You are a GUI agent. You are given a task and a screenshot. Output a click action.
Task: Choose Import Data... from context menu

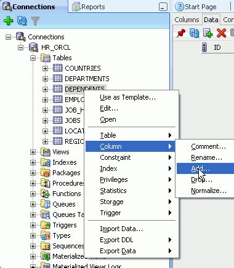pos(131,229)
